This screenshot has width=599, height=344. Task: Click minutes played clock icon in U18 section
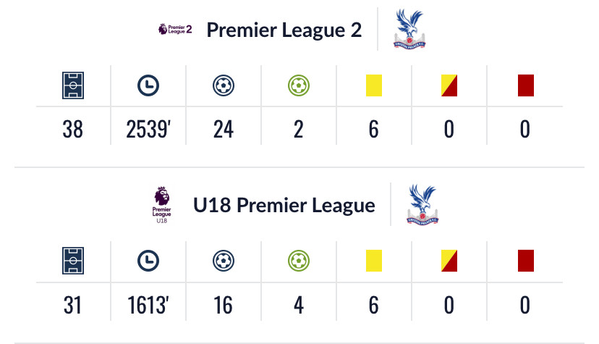[148, 261]
